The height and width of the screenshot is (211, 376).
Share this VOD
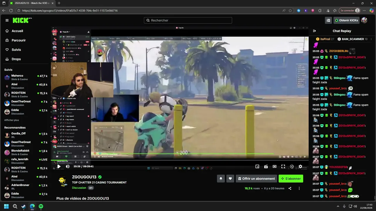pos(290,188)
